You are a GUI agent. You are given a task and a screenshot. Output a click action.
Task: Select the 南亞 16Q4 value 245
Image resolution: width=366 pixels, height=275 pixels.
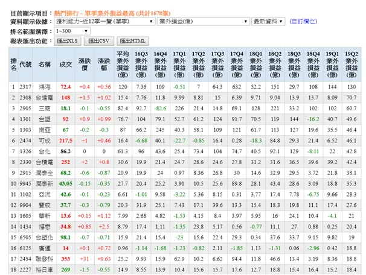[x=160, y=130]
